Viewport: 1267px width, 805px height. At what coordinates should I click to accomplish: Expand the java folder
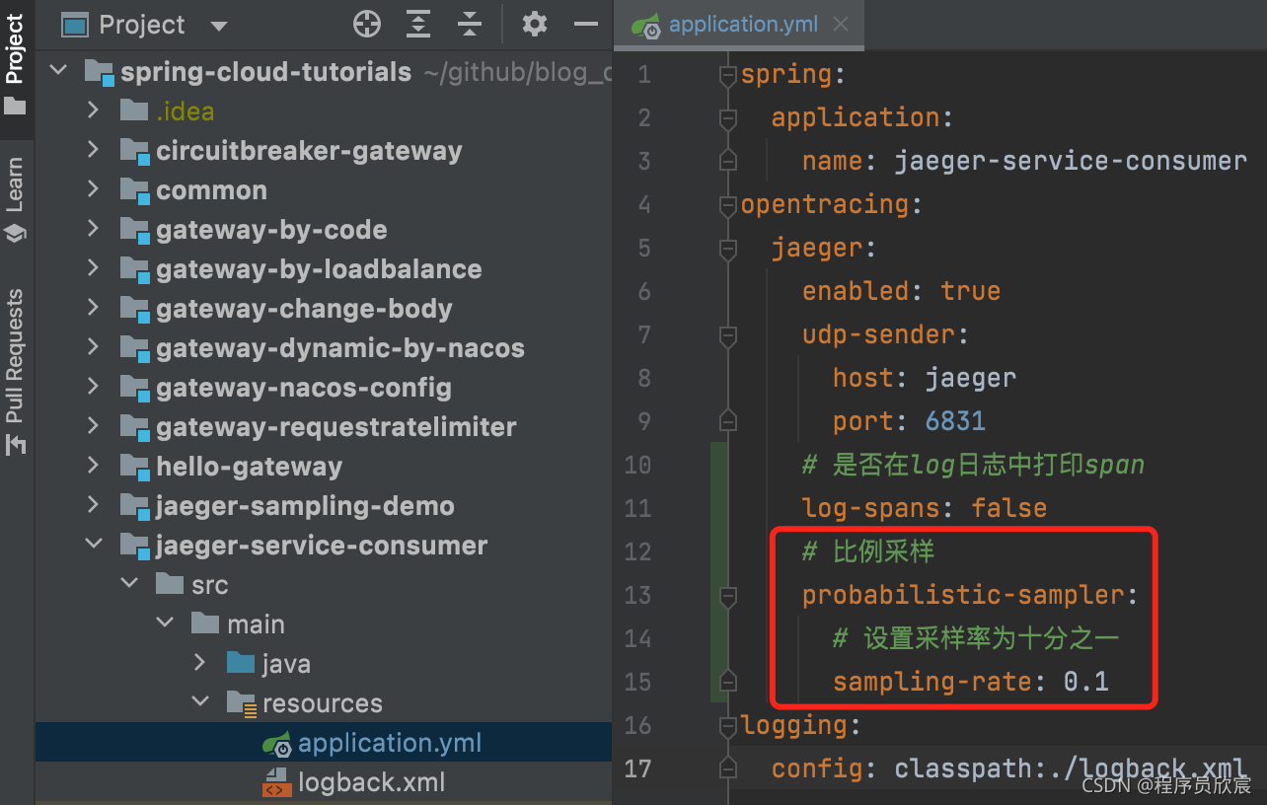[200, 663]
